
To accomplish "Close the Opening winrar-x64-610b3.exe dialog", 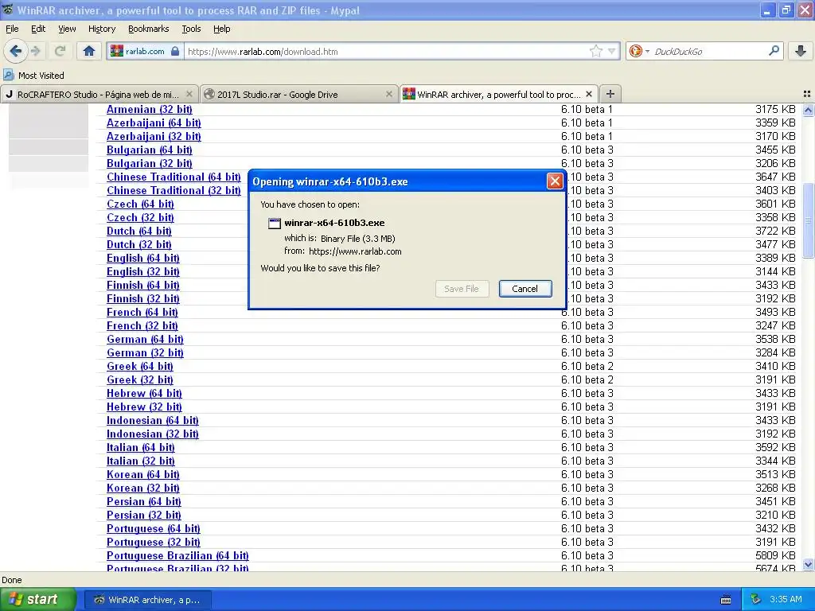I will (555, 181).
